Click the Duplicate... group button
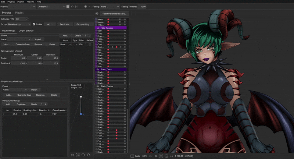The image size is (294, 159). click(65, 24)
